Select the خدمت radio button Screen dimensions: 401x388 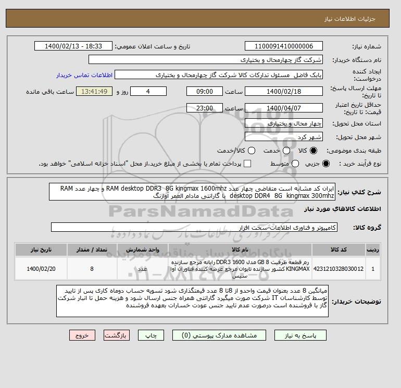coord(286,151)
